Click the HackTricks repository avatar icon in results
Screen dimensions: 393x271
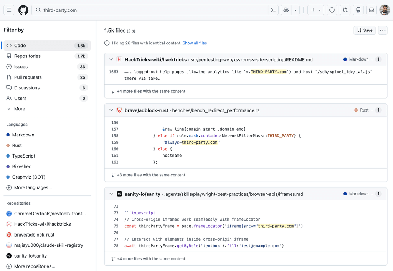[120, 59]
